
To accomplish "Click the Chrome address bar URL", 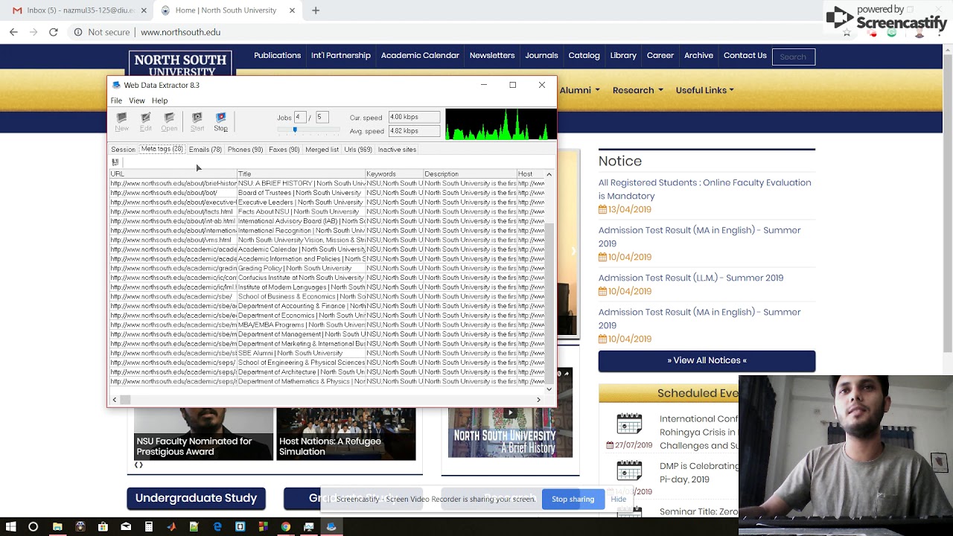I will point(180,32).
